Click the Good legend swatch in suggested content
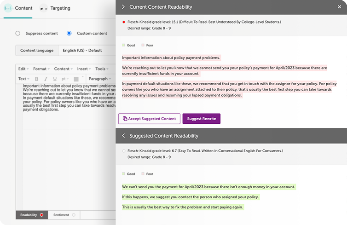Screen dimensions: 347x225 tap(123, 173)
